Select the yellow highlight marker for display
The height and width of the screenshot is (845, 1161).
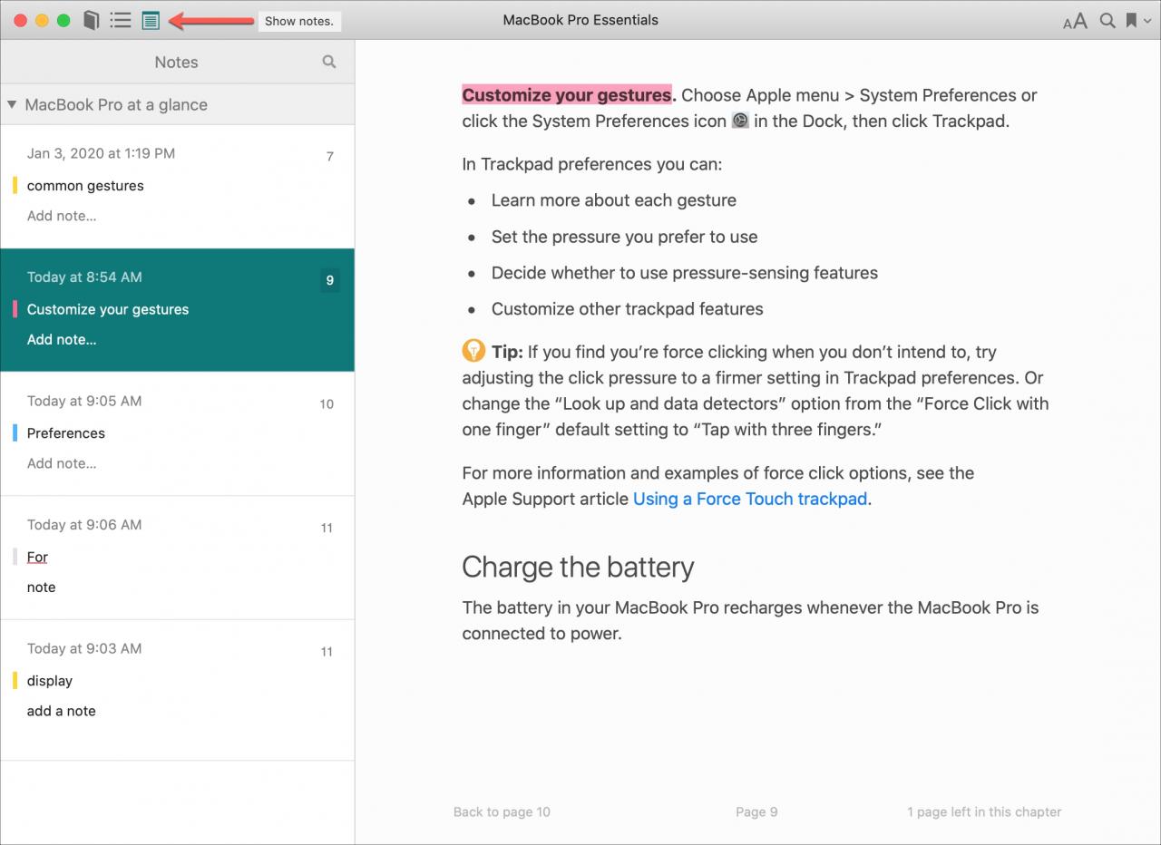tap(15, 680)
